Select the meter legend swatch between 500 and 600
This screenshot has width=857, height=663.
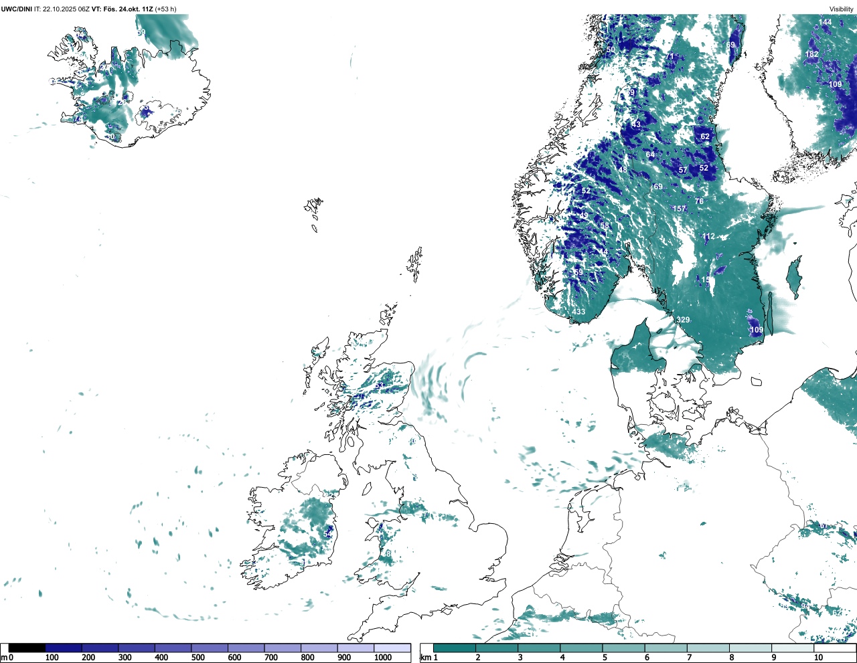point(210,648)
